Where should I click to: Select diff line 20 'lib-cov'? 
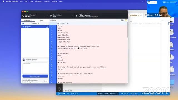[60, 69]
